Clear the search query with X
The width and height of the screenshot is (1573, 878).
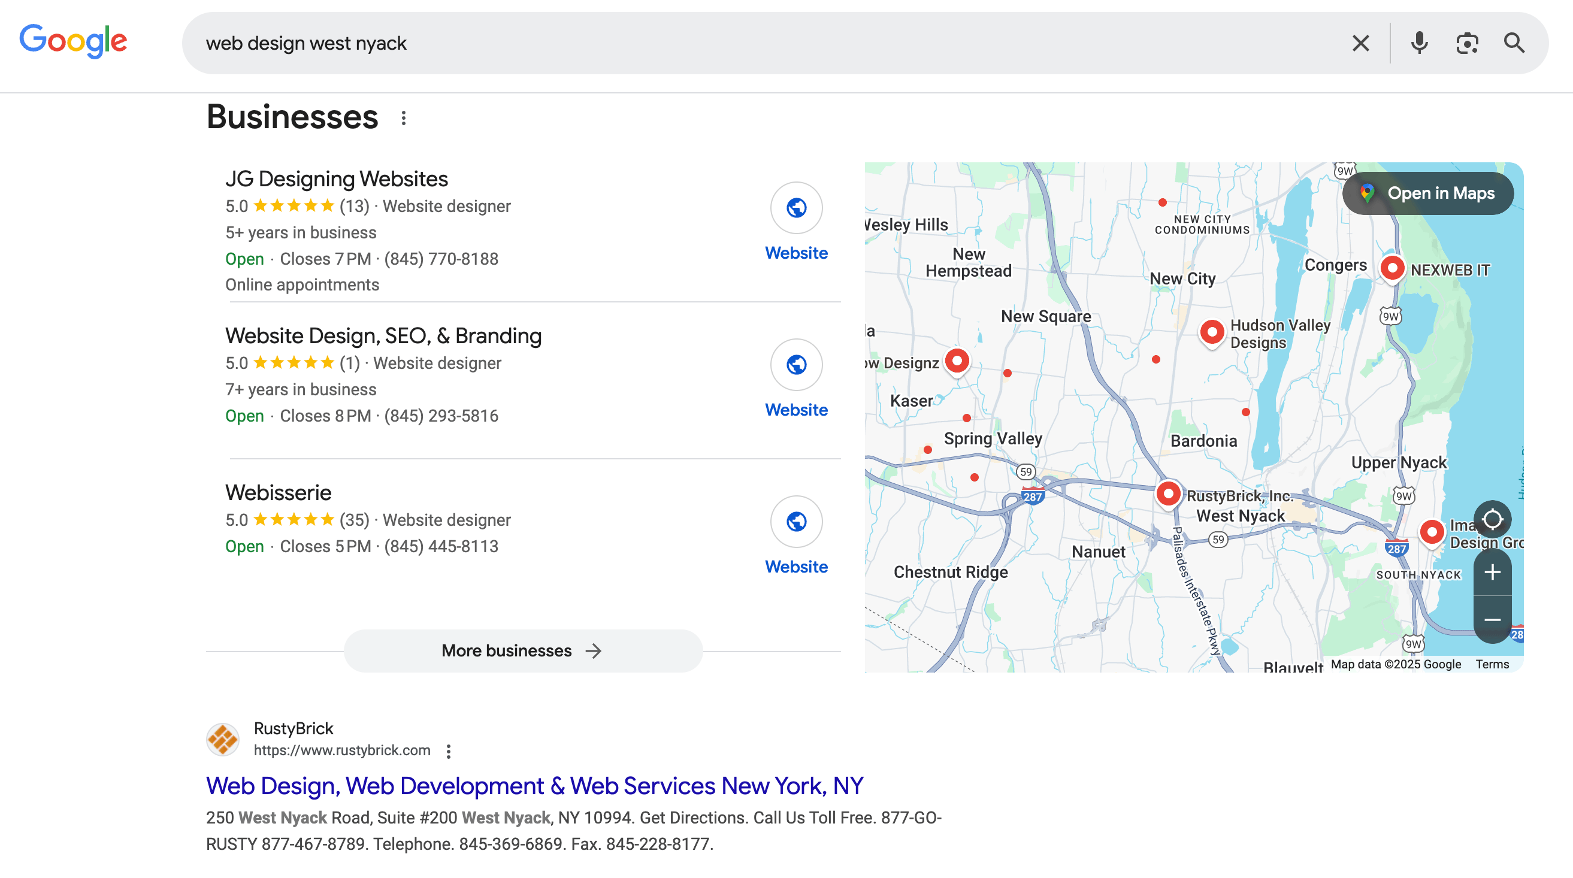point(1360,43)
